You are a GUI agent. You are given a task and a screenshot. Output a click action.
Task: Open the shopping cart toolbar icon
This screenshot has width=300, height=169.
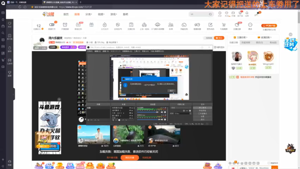224,25
